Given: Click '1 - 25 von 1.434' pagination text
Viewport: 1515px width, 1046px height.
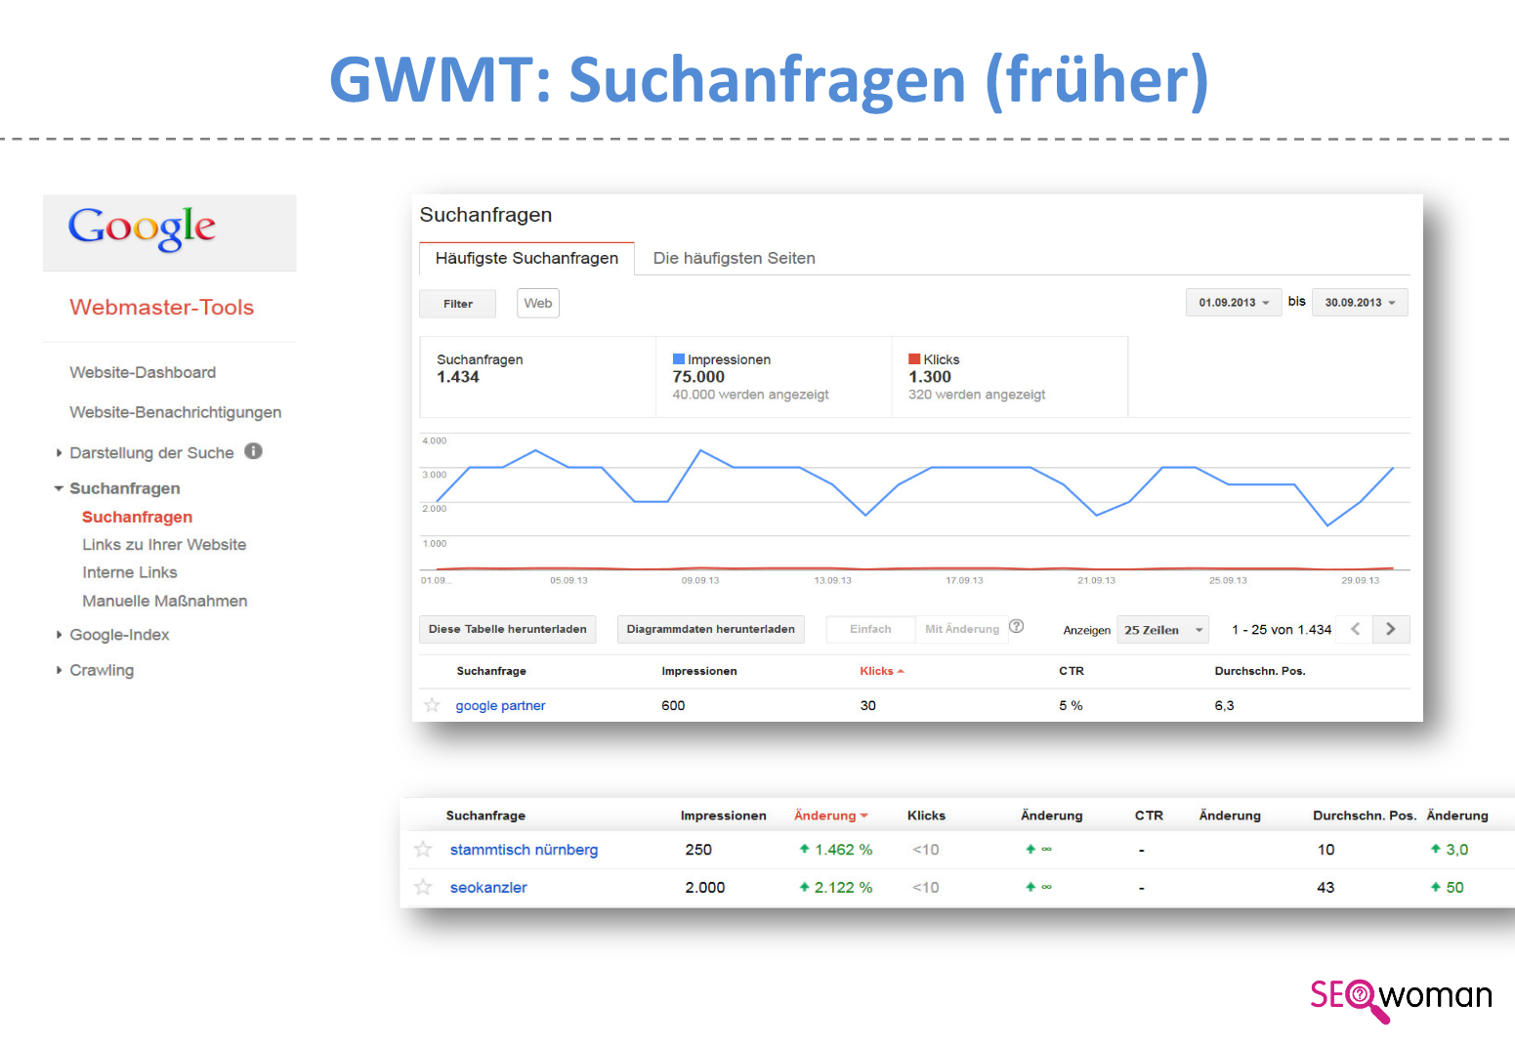Looking at the screenshot, I should click(x=1282, y=630).
